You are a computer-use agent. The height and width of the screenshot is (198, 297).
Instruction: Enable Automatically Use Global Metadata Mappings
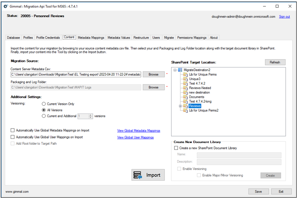point(13,131)
